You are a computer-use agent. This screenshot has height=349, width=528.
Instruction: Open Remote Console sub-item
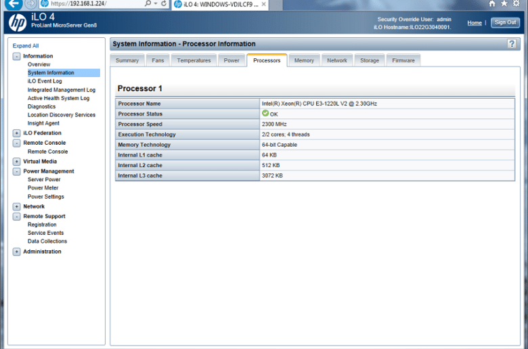click(x=47, y=152)
